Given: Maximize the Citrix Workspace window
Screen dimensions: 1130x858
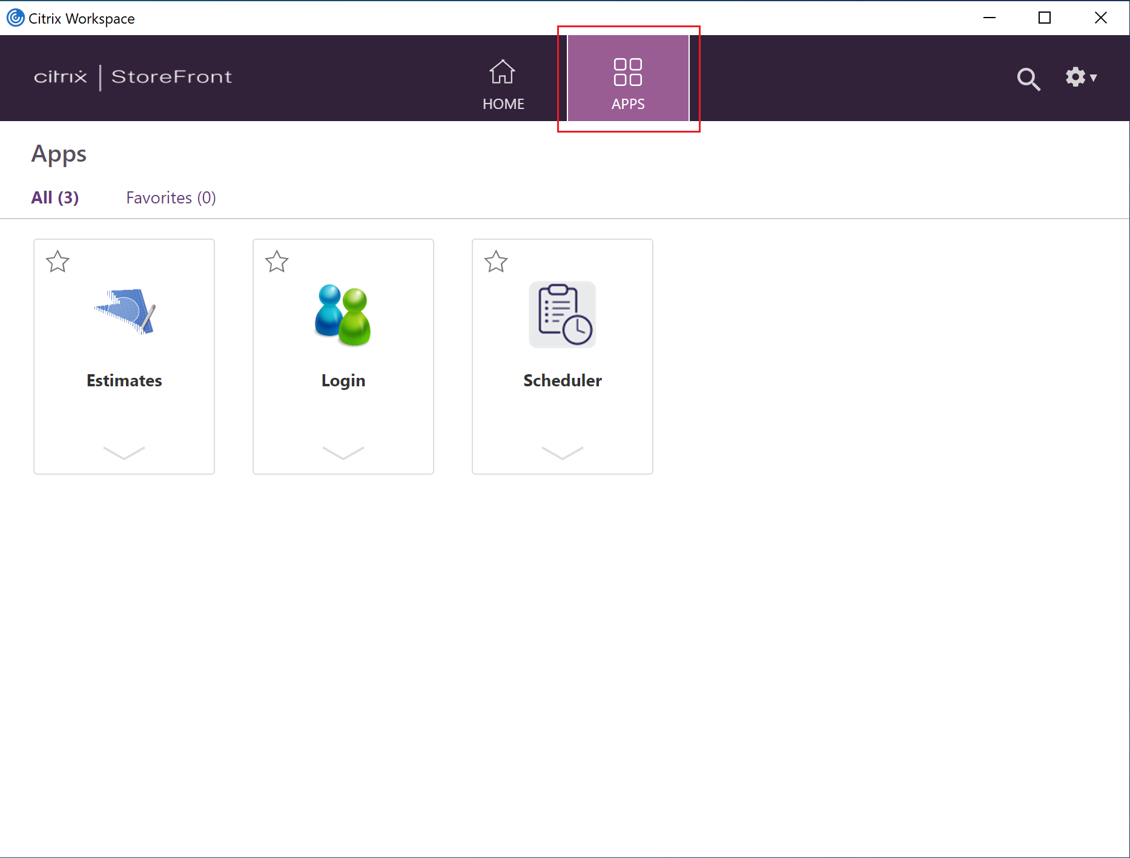Looking at the screenshot, I should click(x=1044, y=18).
